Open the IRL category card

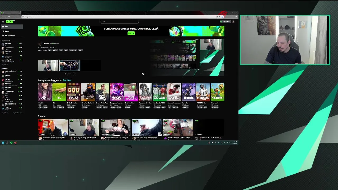[59, 92]
